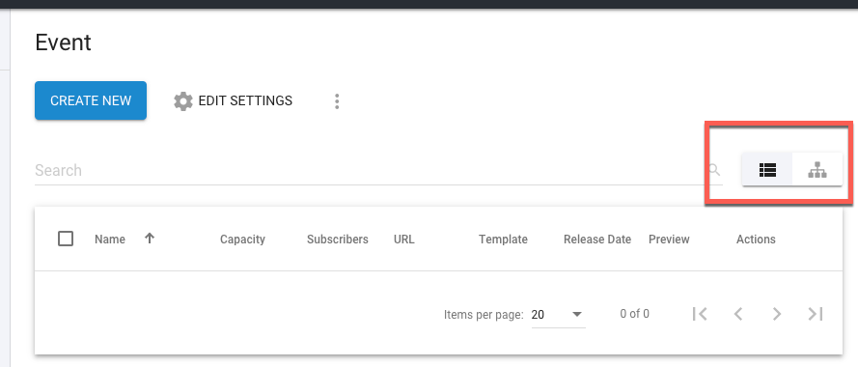Click the magnifier search icon
Screen dimensions: 858x367
click(714, 170)
